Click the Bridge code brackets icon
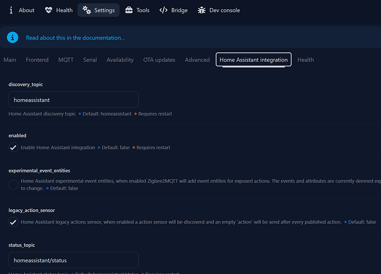Image resolution: width=381 pixels, height=274 pixels. [x=163, y=10]
